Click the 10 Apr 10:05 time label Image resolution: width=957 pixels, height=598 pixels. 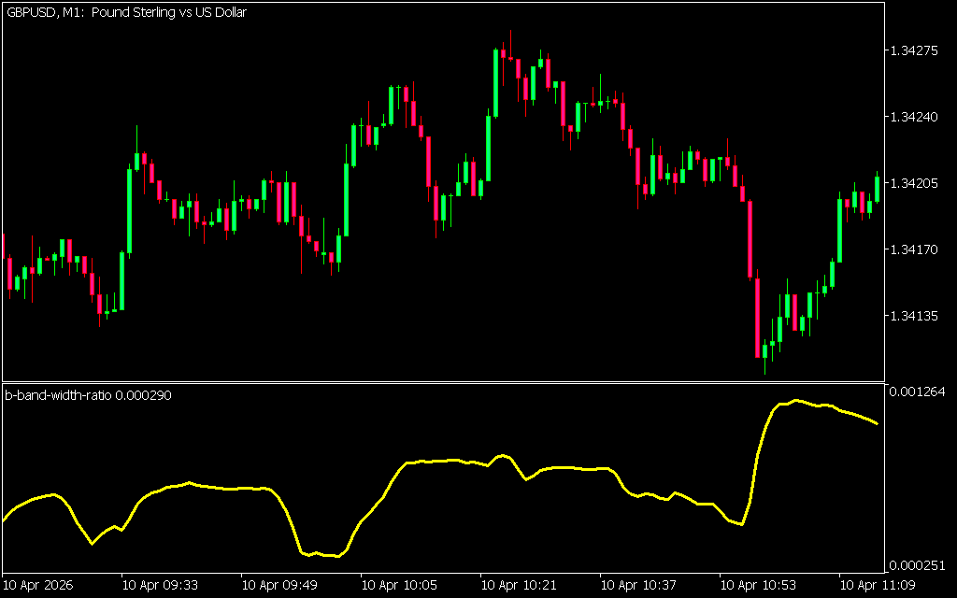click(x=400, y=586)
